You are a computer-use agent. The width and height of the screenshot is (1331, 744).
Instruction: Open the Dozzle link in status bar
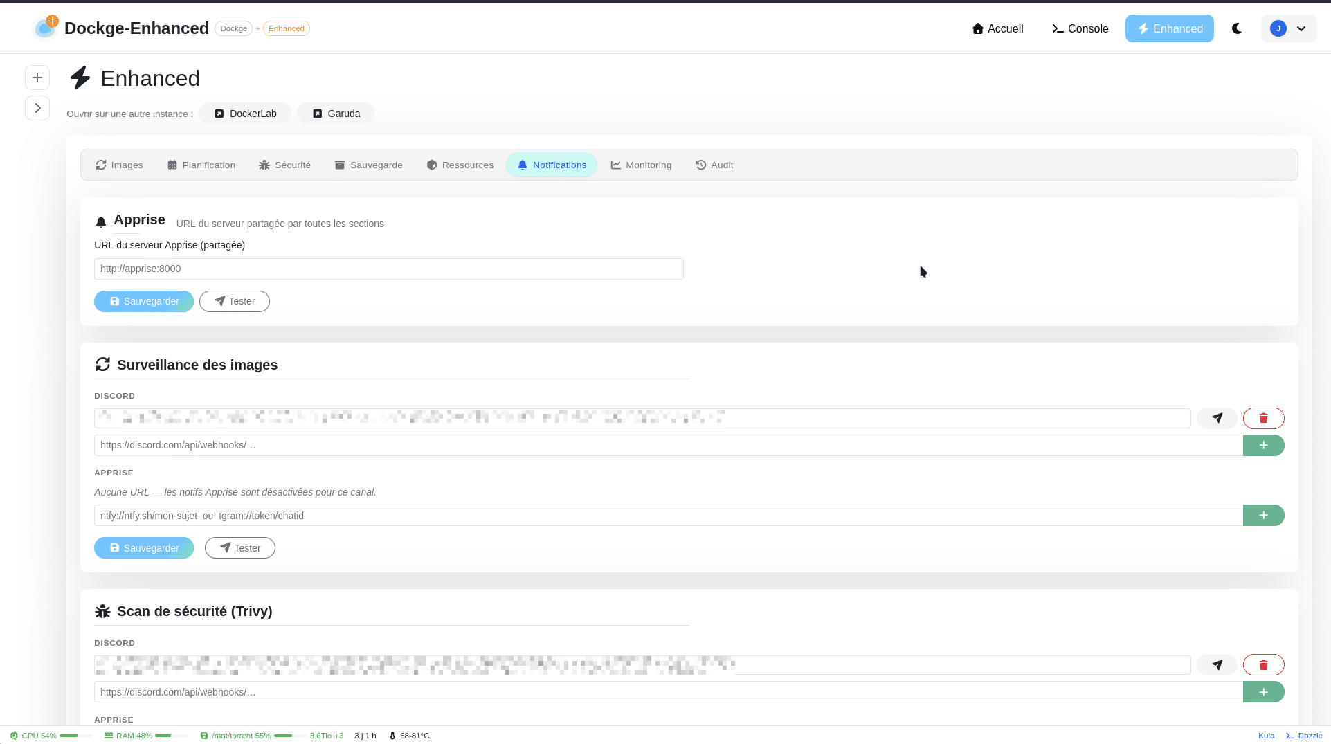pos(1304,736)
